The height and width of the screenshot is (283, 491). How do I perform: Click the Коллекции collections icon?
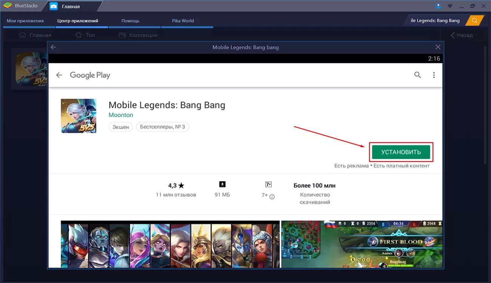point(122,35)
